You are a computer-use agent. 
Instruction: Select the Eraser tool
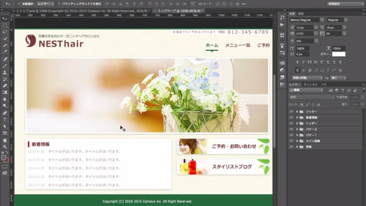5,86
